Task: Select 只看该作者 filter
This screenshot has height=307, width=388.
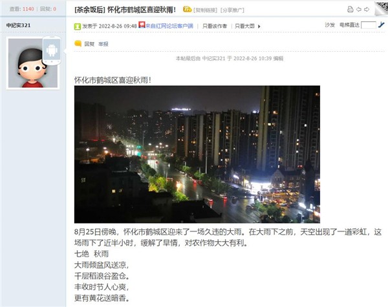Action: tap(215, 26)
